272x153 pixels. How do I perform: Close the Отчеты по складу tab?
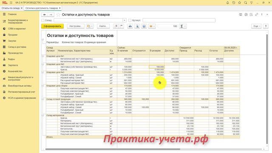point(22,8)
